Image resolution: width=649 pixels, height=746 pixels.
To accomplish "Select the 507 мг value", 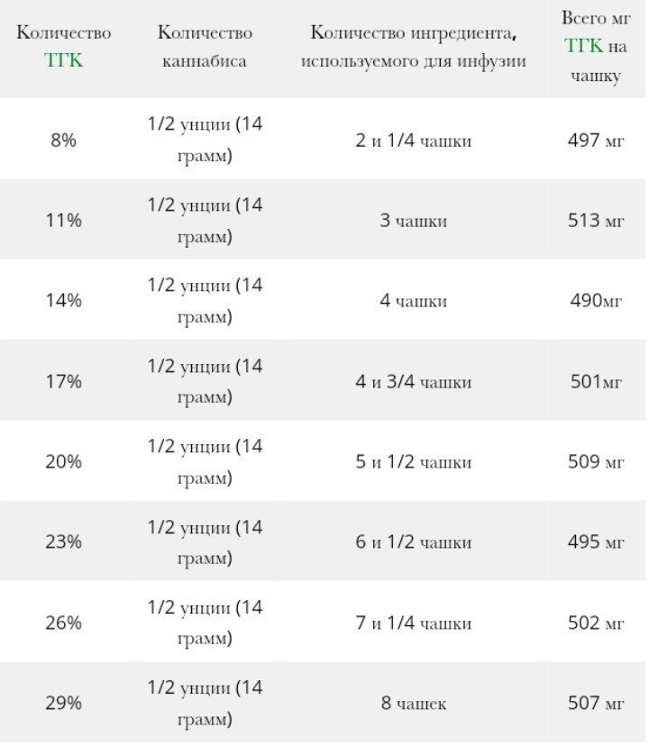I will click(x=596, y=703).
